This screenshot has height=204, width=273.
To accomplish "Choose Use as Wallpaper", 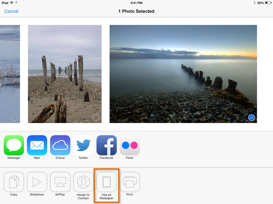I will (106, 182).
